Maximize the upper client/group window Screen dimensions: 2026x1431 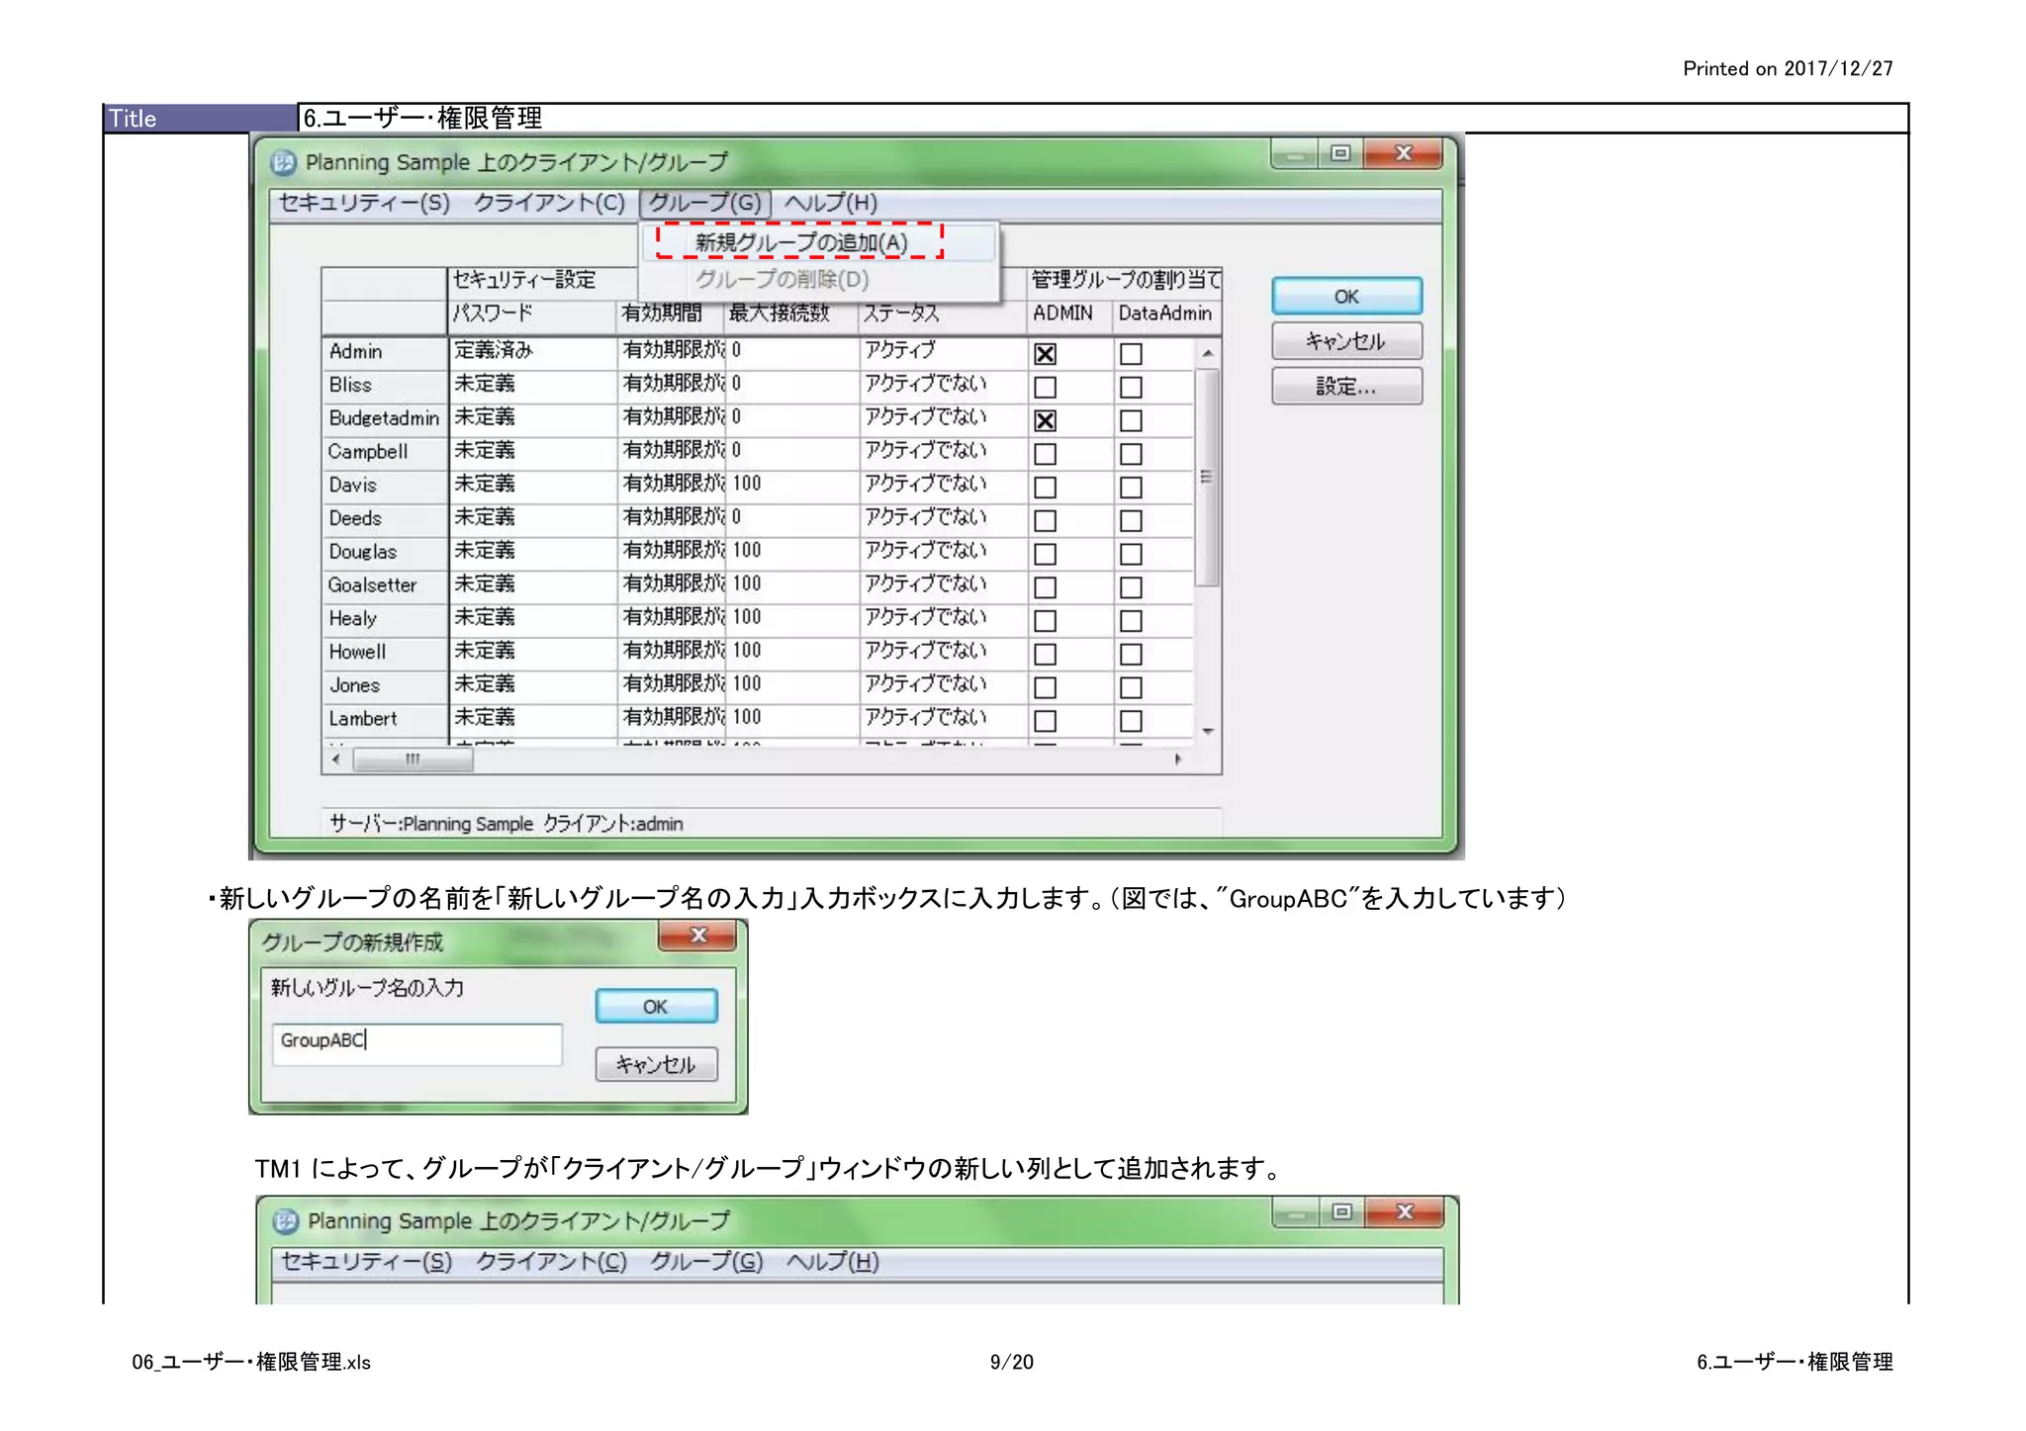(1340, 153)
